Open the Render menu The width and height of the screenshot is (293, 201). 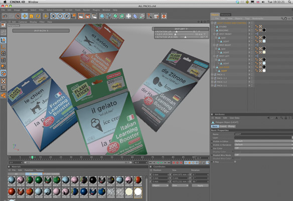[x=86, y=10]
